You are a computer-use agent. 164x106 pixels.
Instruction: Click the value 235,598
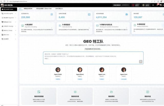(26, 17)
